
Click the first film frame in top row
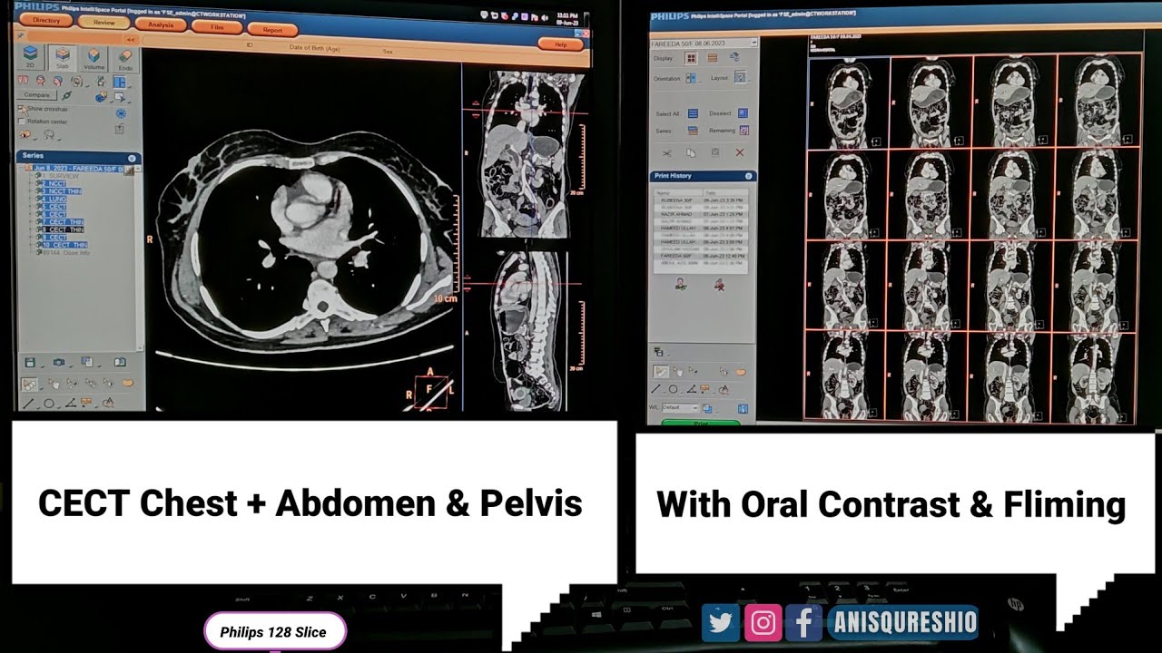point(849,102)
